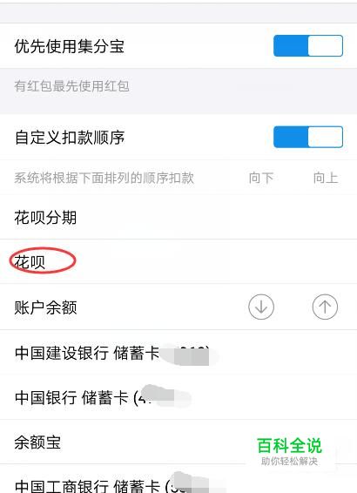Click the 向下 column header
Image resolution: width=357 pixels, height=493 pixels.
tap(261, 178)
